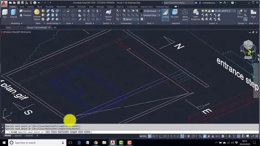
Task: Click the Windows search box on taskbar
Action: [x=37, y=142]
